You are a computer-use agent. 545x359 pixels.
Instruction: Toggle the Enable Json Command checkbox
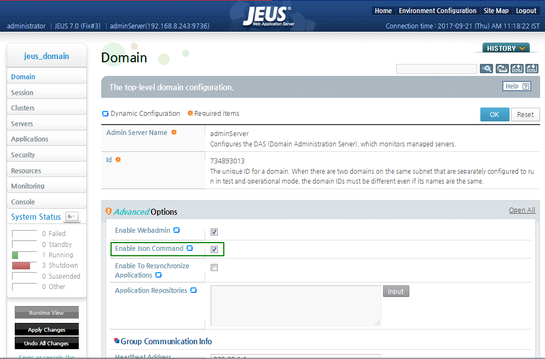click(x=214, y=249)
